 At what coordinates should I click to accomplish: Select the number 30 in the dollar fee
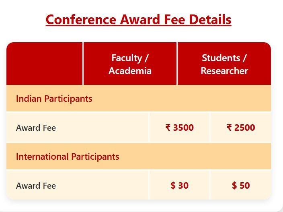tap(183, 185)
